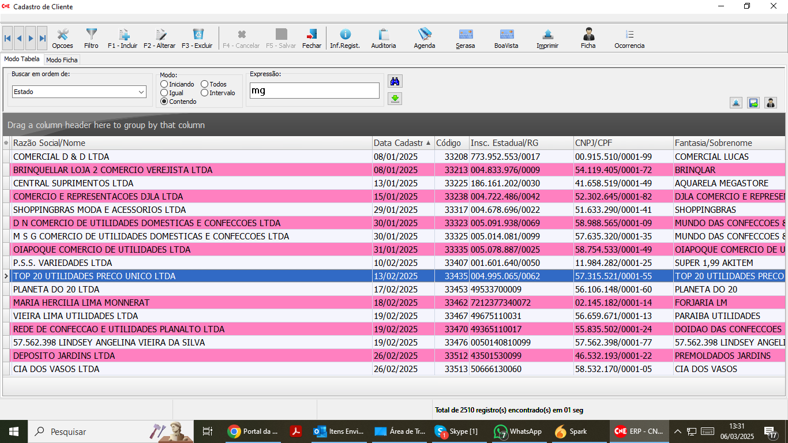Click the Fechar button
Screen dimensions: 788x443
pyautogui.click(x=312, y=38)
